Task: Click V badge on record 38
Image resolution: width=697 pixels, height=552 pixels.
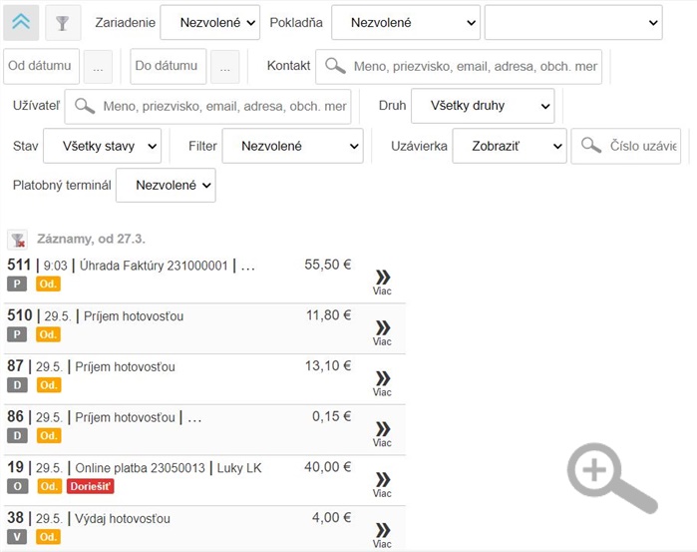Action: click(17, 537)
